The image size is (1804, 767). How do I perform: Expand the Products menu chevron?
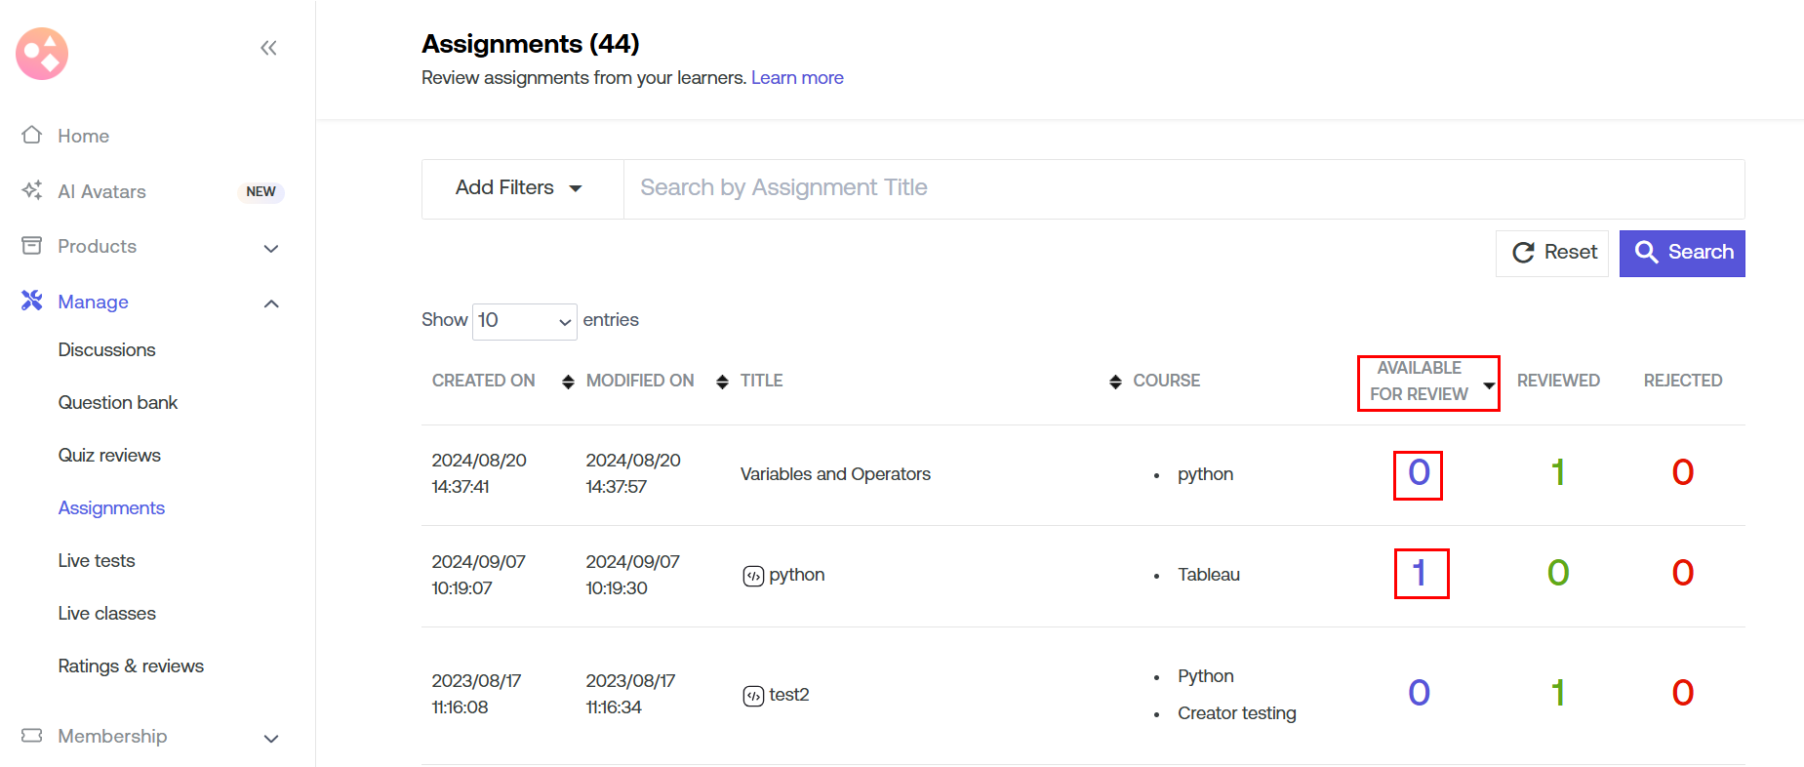(x=271, y=248)
